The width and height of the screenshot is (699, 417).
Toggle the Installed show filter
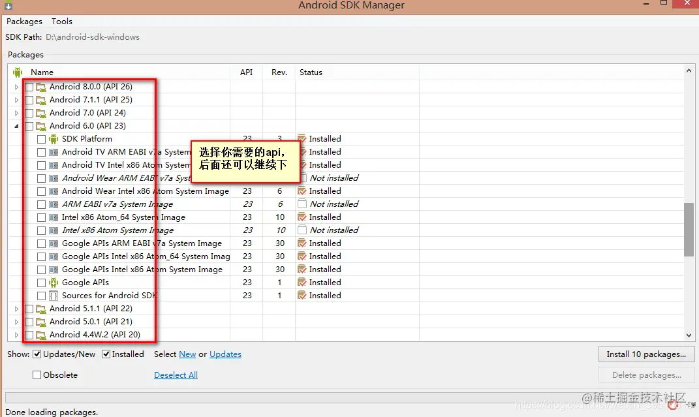pyautogui.click(x=106, y=354)
